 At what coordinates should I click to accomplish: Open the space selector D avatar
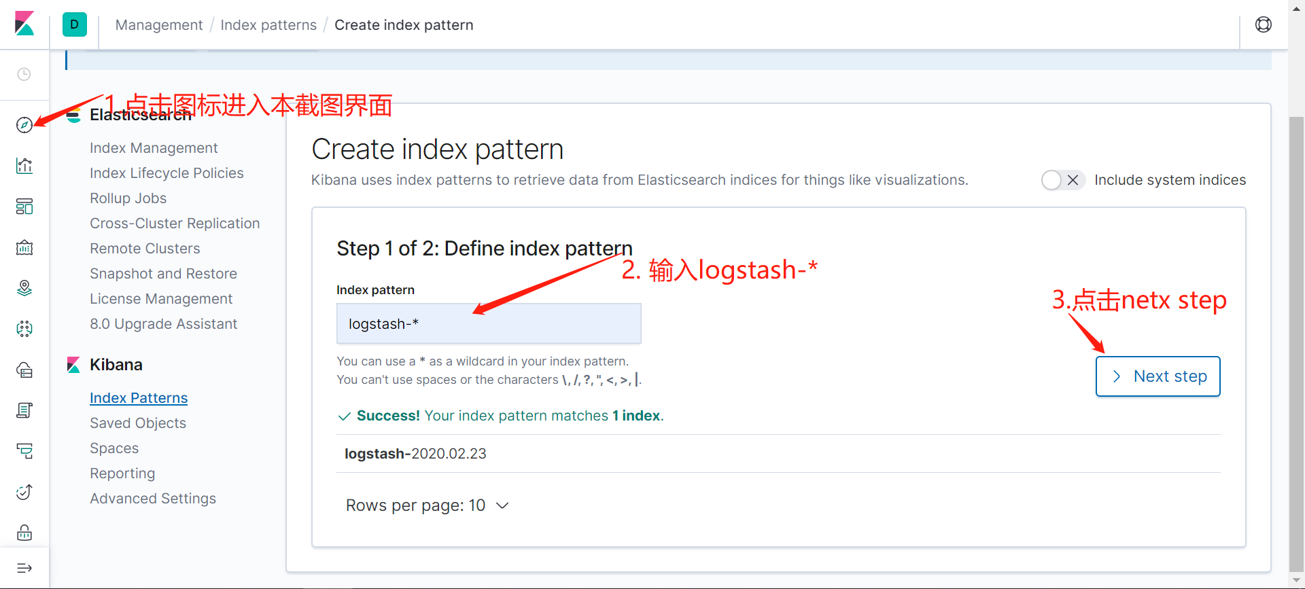click(75, 24)
